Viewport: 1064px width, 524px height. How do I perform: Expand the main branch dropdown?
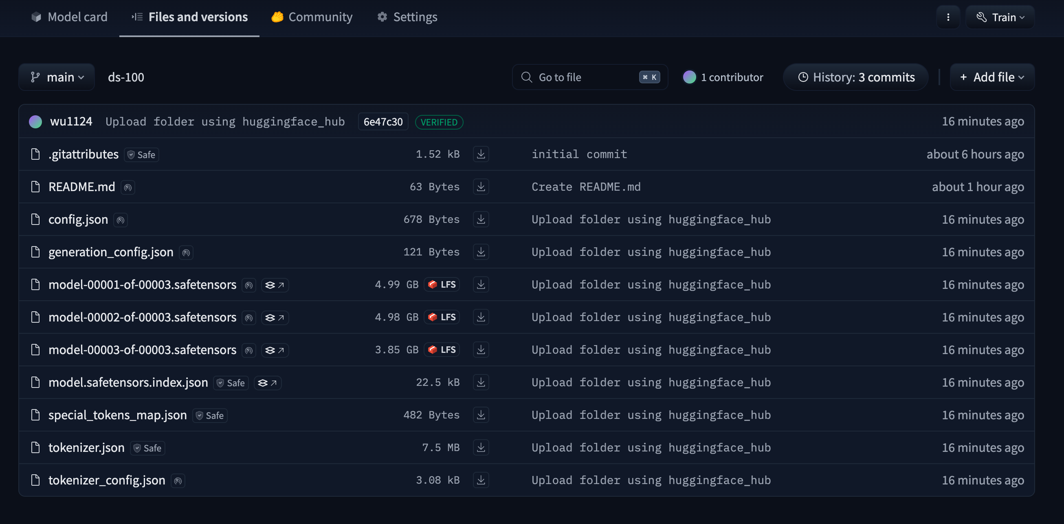pyautogui.click(x=57, y=77)
